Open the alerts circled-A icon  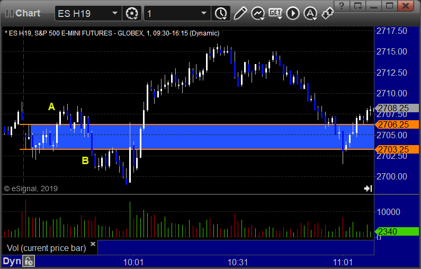pos(310,13)
